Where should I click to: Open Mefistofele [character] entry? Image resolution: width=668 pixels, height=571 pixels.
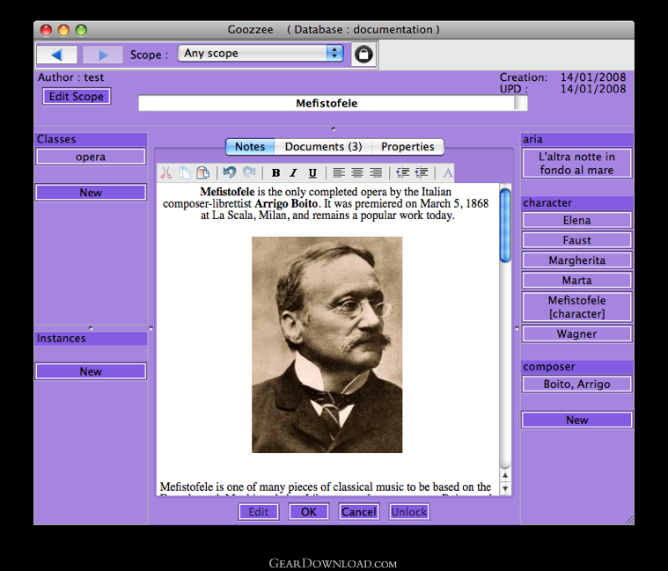click(x=576, y=307)
